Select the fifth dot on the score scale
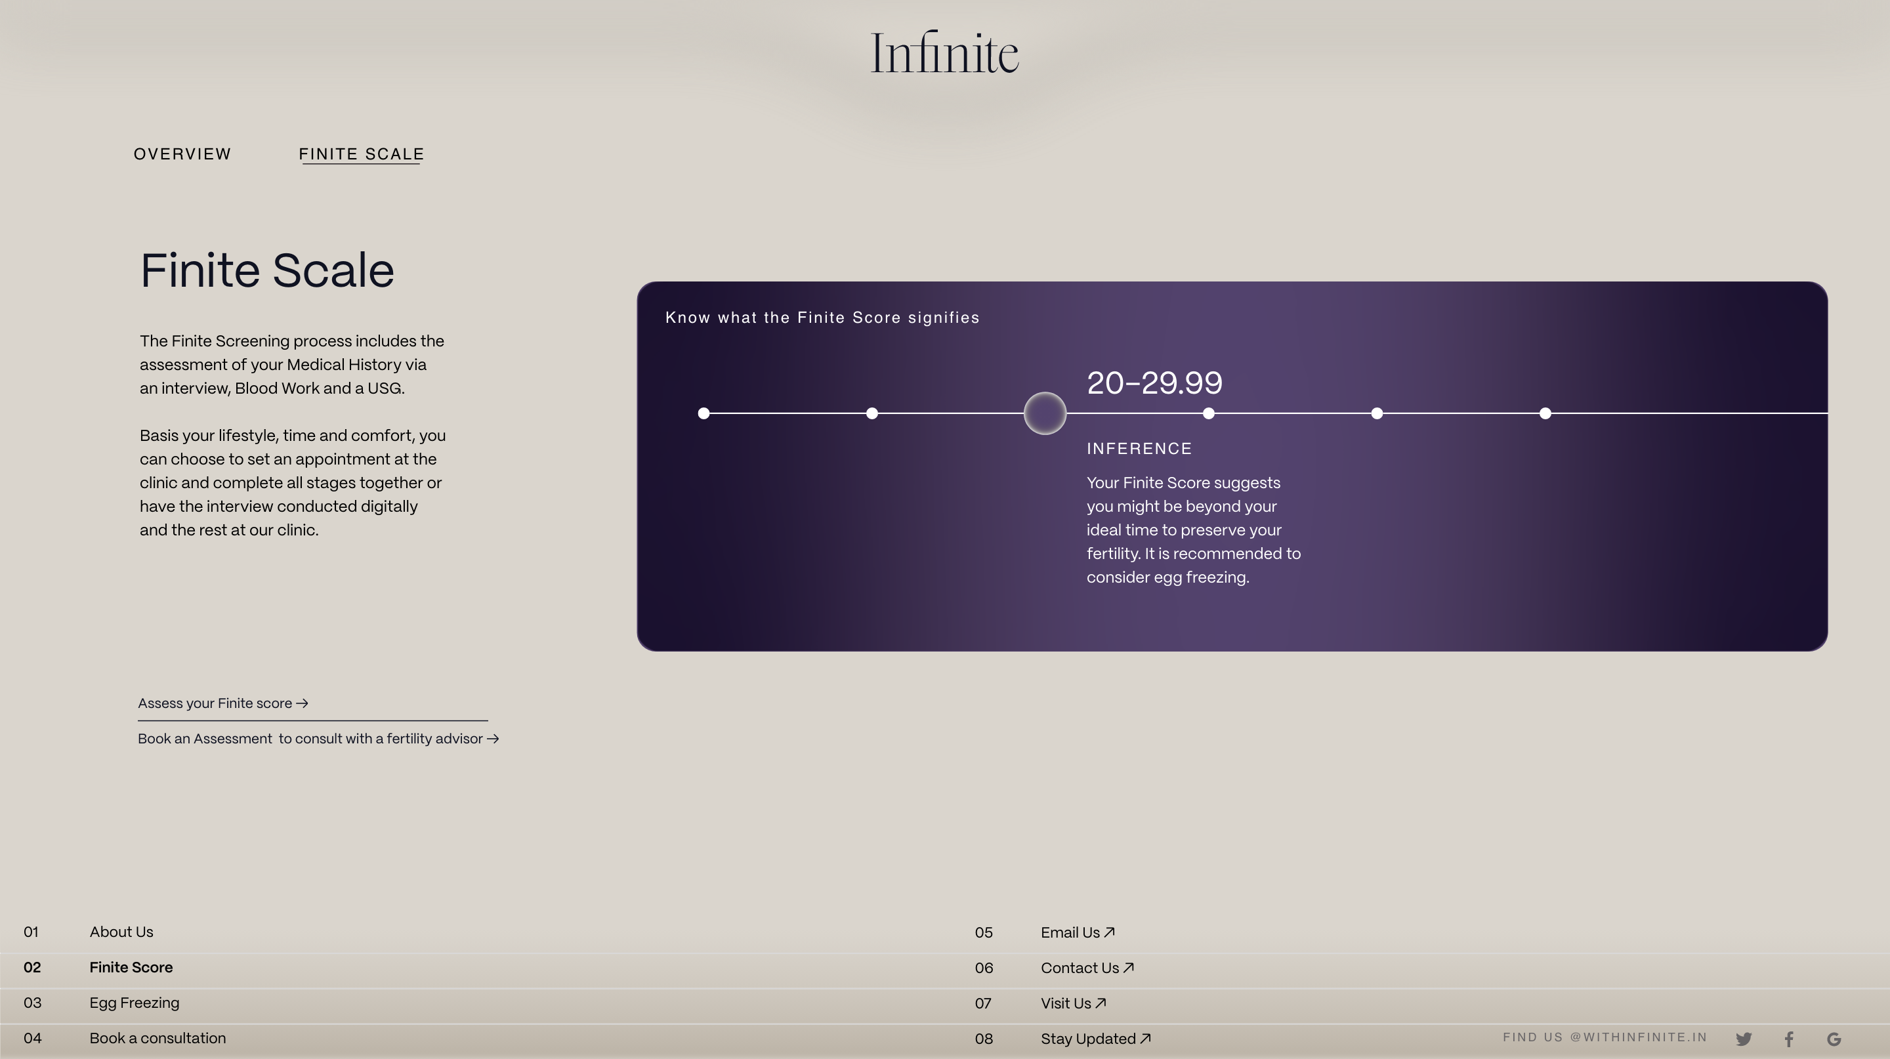1890x1059 pixels. [1377, 413]
